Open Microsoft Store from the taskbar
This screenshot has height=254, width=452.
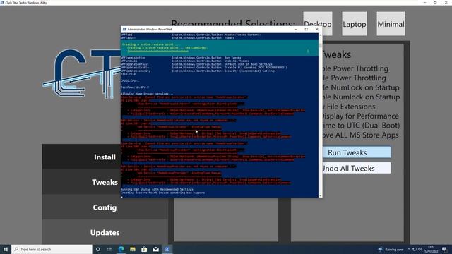144,249
